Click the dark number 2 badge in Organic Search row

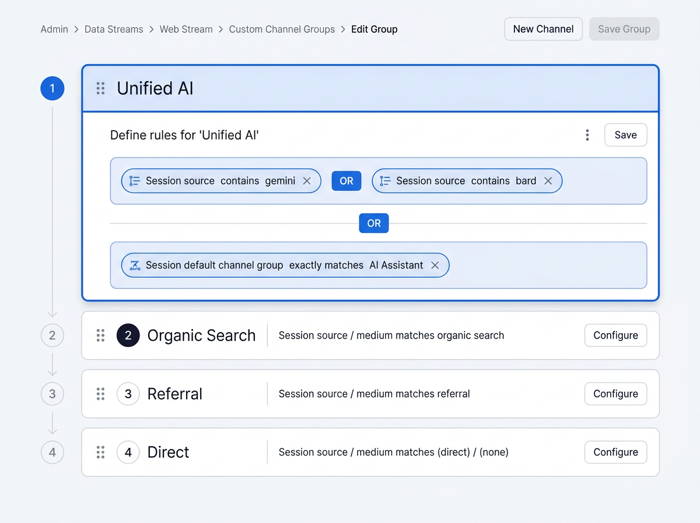pyautogui.click(x=128, y=336)
